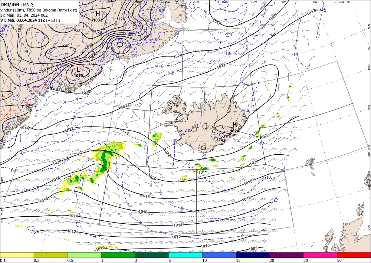Click the yellow 0.1–0.3 legend swatch

(x=17, y=255)
